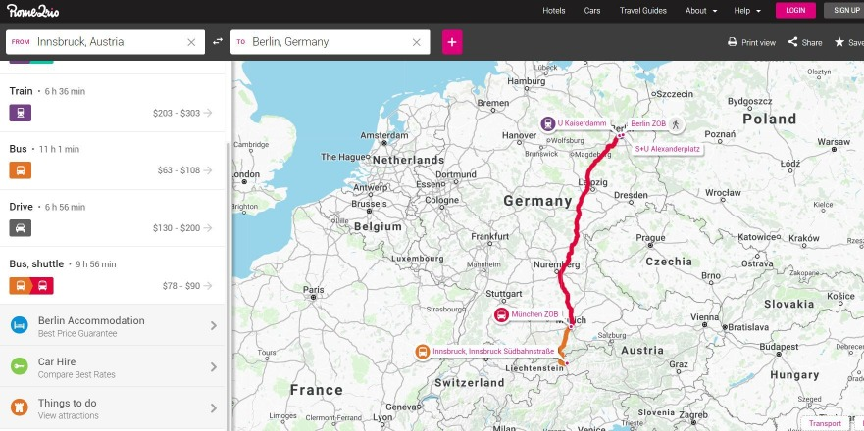Go to Hotels in top navigation
This screenshot has width=864, height=431.
(554, 11)
